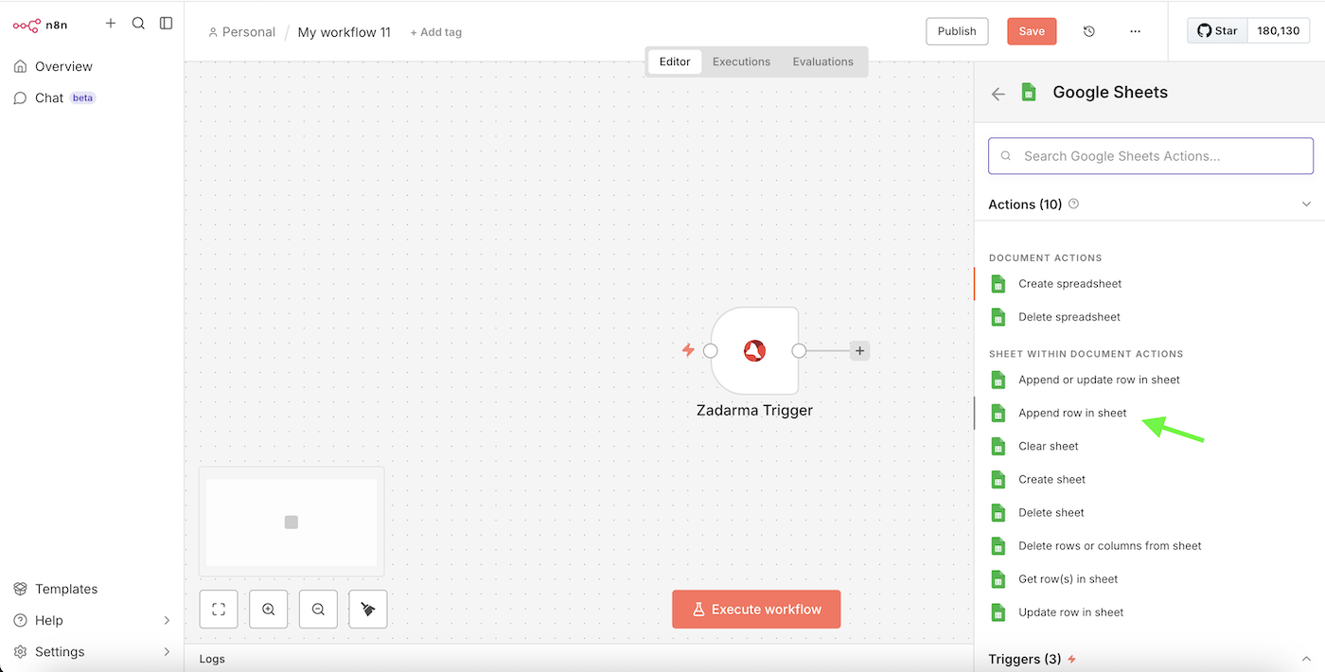Collapse the sidebar with panel icon
The height and width of the screenshot is (672, 1325).
click(167, 23)
